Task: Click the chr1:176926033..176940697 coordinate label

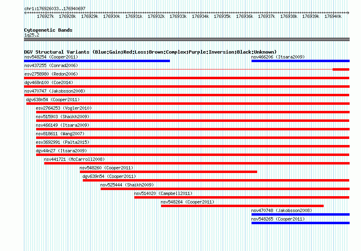Action: [55, 9]
